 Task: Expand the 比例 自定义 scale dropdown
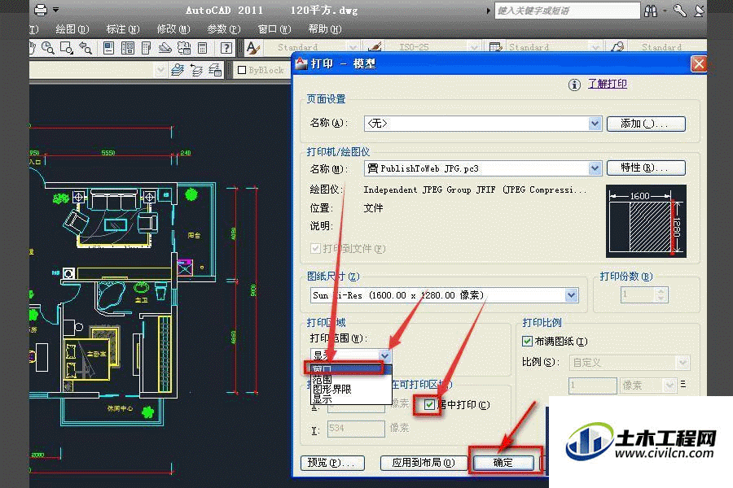[683, 363]
